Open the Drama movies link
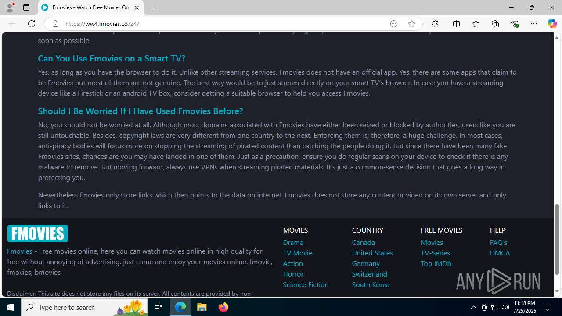Screen dimensions: 562x316 (x=293, y=242)
